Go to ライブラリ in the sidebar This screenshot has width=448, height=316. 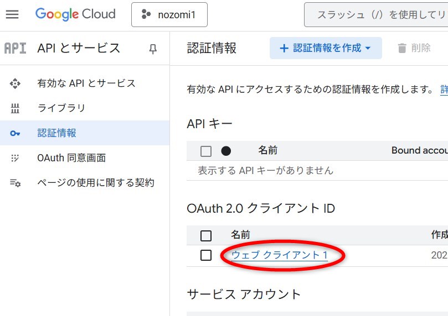[x=61, y=108]
